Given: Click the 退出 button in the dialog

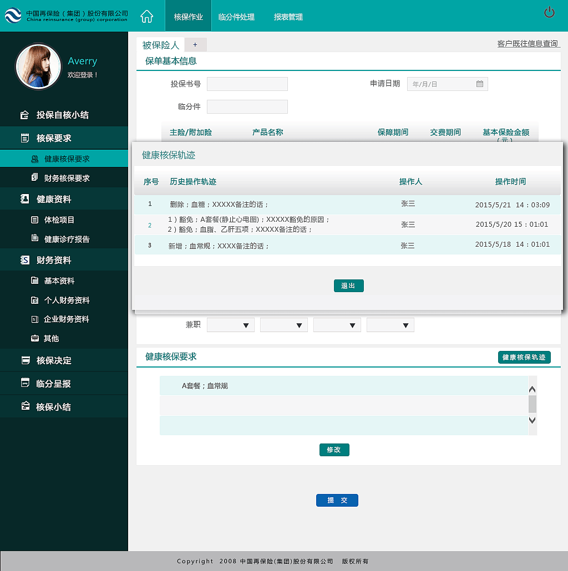Looking at the screenshot, I should tap(348, 286).
